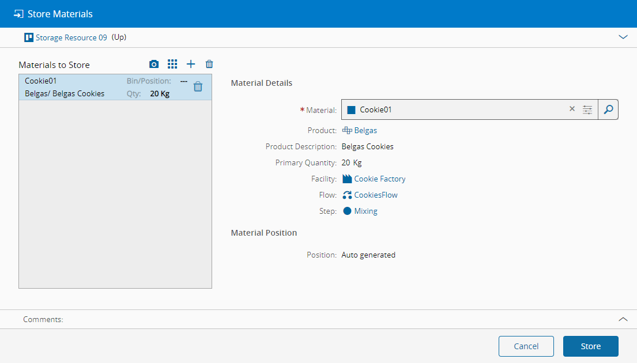Click the camera scan icon
This screenshot has height=363, width=637.
[x=153, y=64]
